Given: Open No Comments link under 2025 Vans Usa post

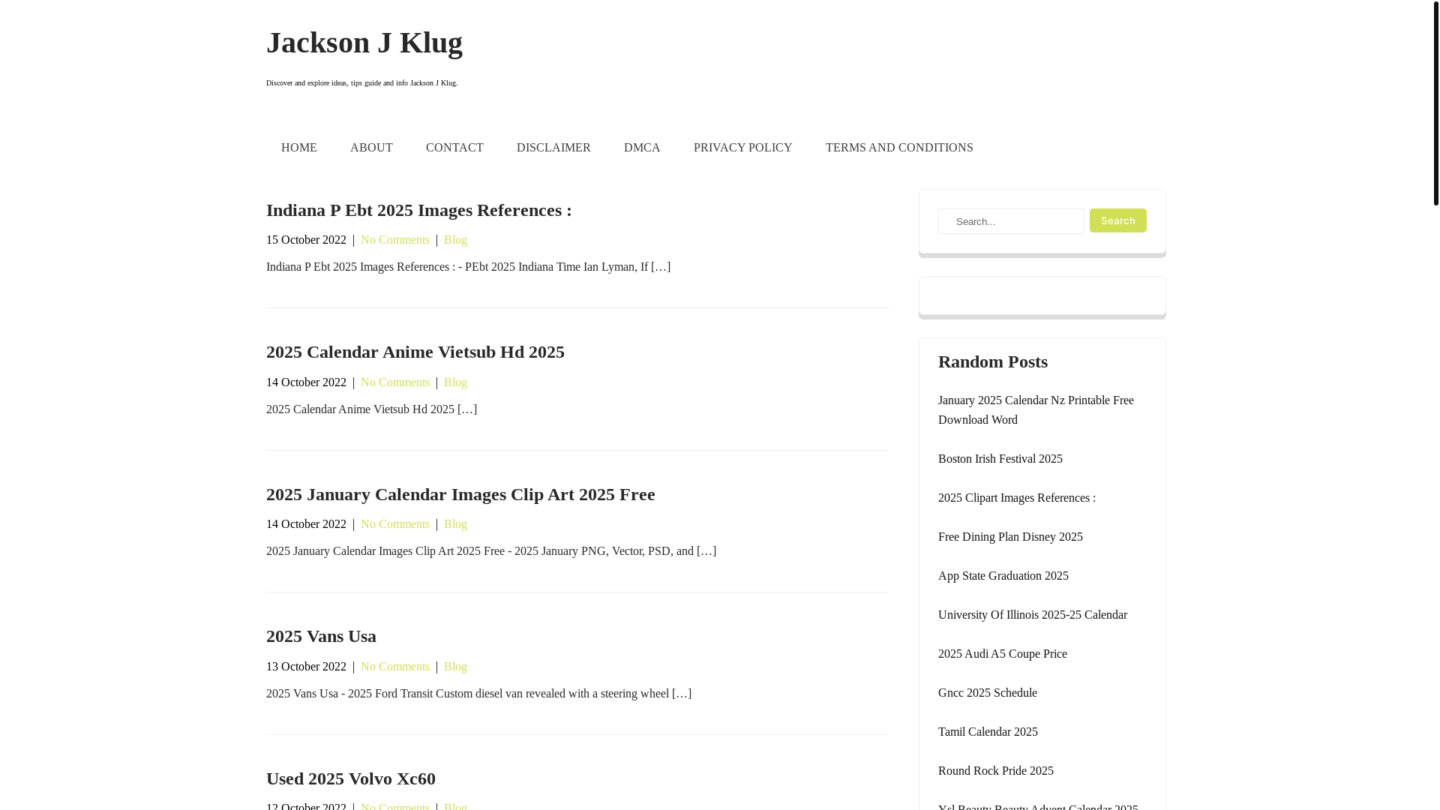Looking at the screenshot, I should click(395, 667).
